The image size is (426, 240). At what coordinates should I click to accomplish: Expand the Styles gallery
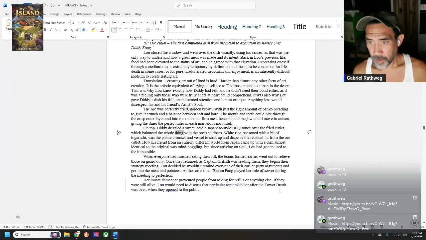click(x=338, y=27)
